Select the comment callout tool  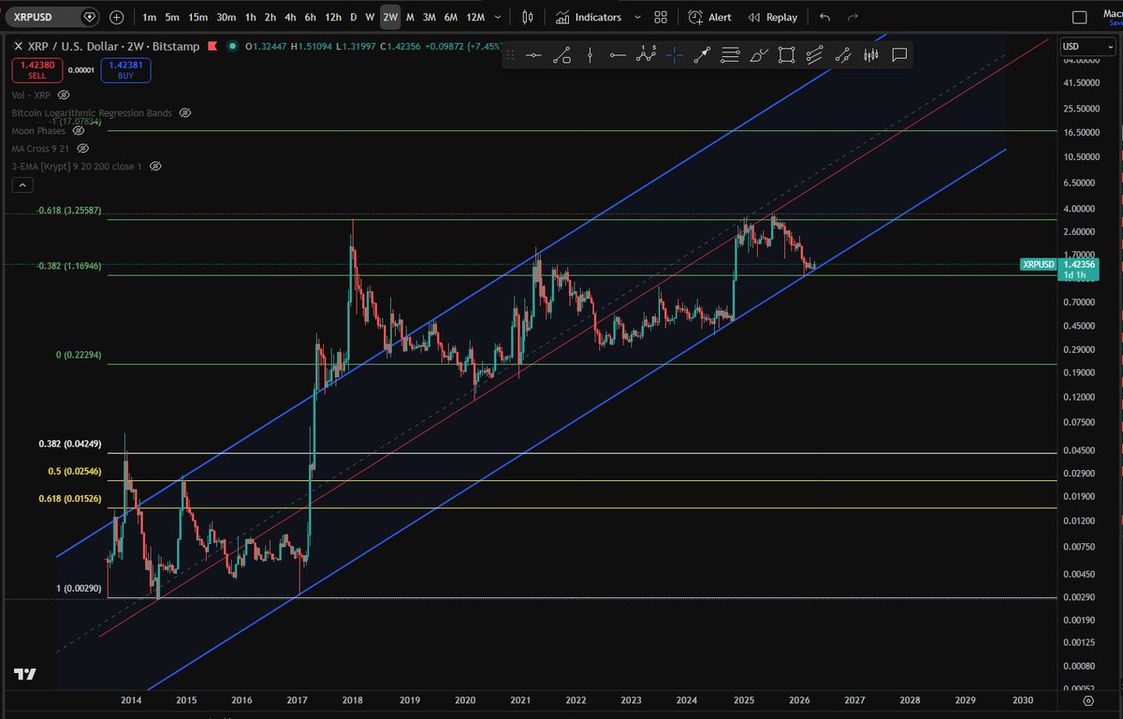[899, 55]
